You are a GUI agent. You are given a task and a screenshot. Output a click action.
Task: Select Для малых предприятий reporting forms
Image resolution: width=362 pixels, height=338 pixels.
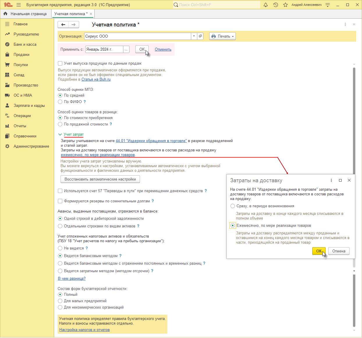click(60, 301)
